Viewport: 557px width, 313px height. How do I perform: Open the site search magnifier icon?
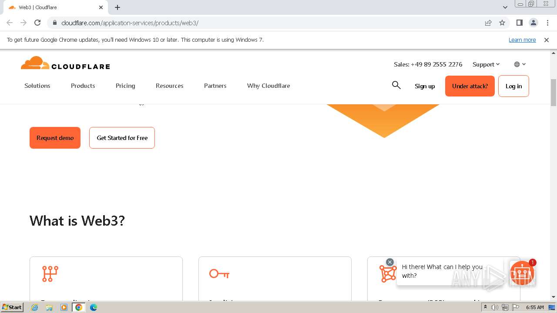pyautogui.click(x=396, y=85)
